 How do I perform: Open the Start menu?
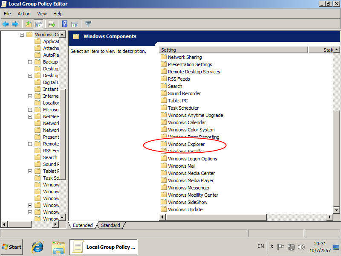click(x=12, y=247)
